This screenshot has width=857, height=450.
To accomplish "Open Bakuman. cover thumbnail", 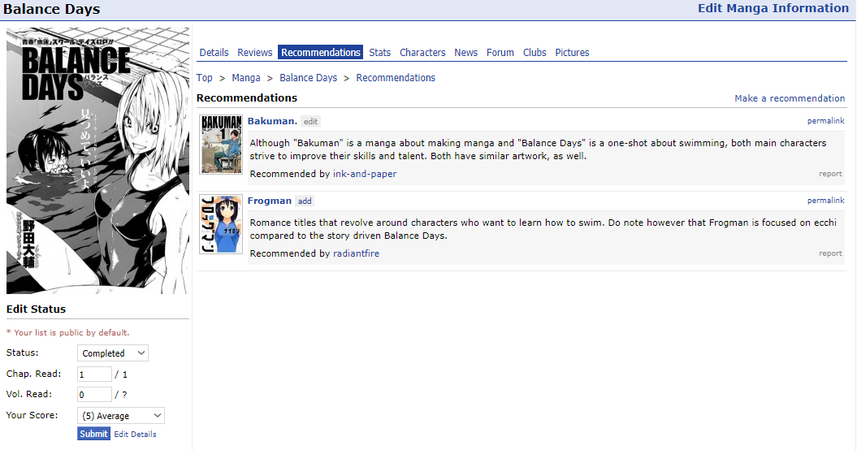I will (x=221, y=145).
